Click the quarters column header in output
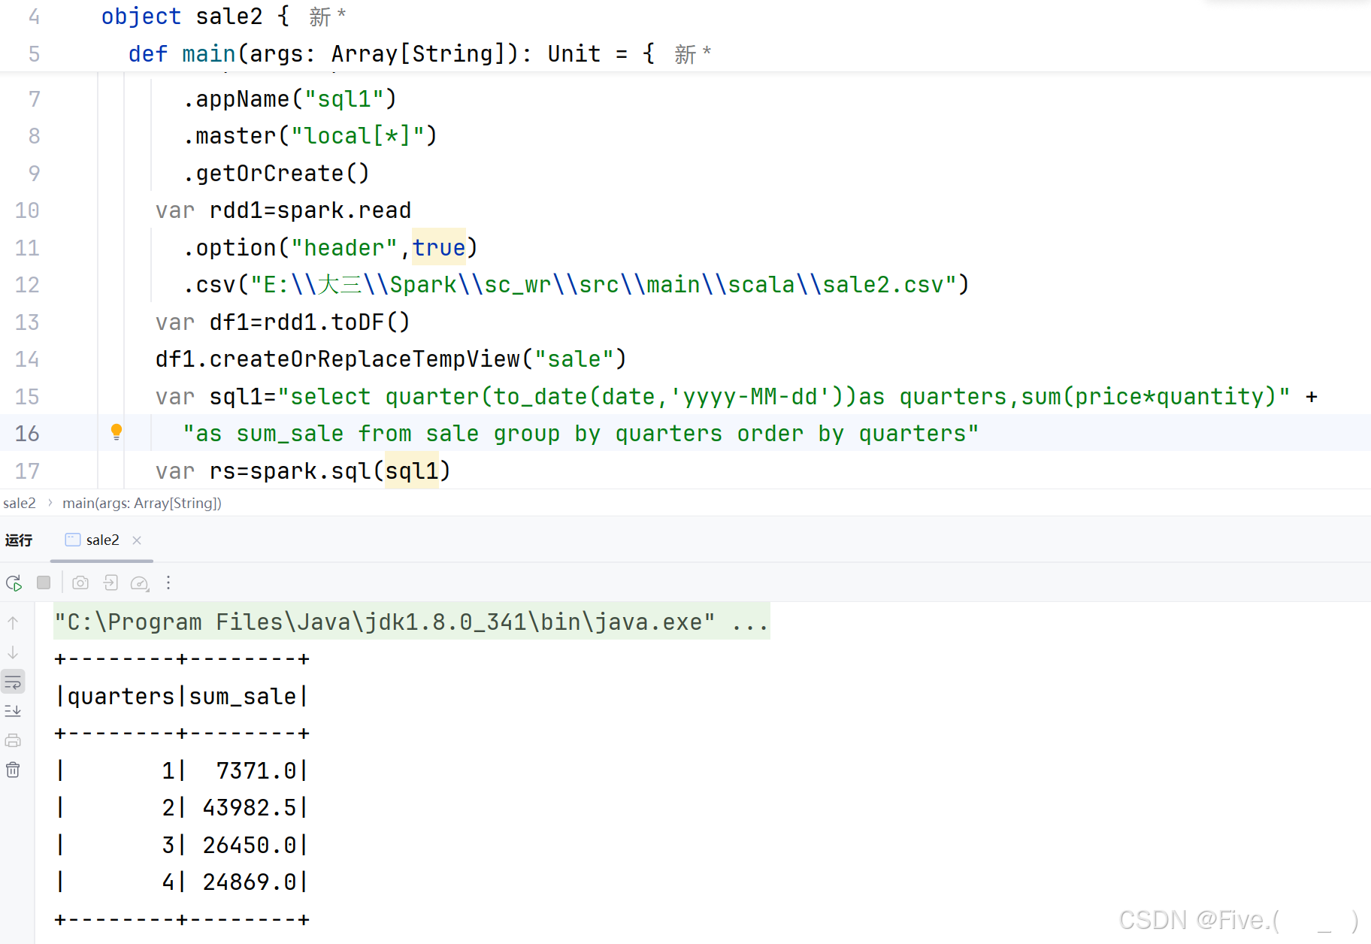 [121, 697]
